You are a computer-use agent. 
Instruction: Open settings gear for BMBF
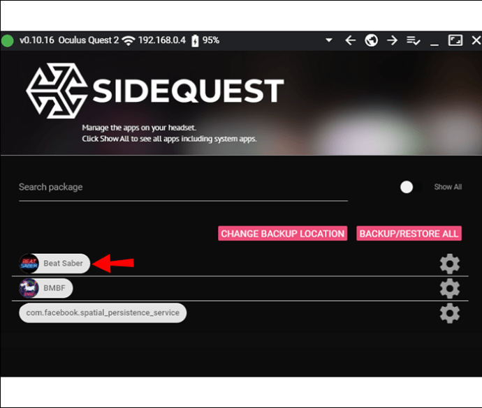[x=450, y=288]
